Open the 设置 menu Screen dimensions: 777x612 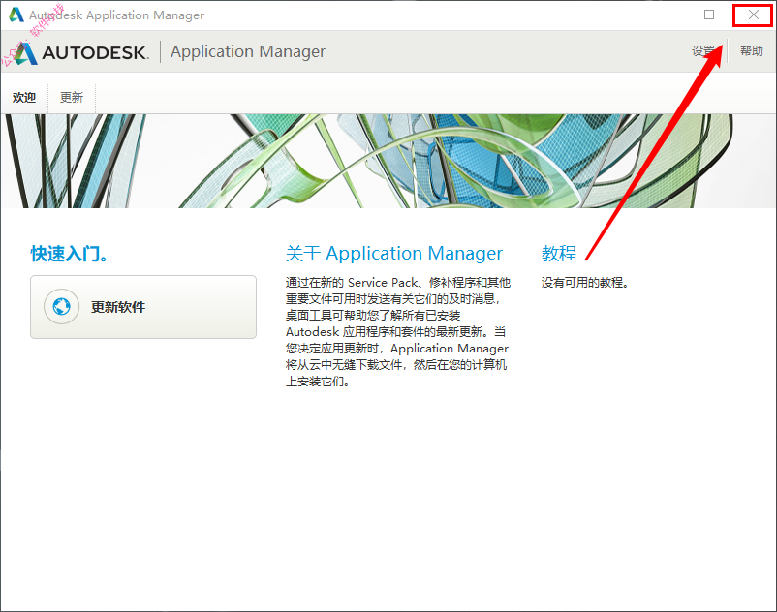pos(703,51)
